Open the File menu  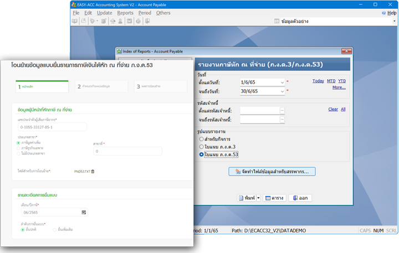(x=76, y=13)
